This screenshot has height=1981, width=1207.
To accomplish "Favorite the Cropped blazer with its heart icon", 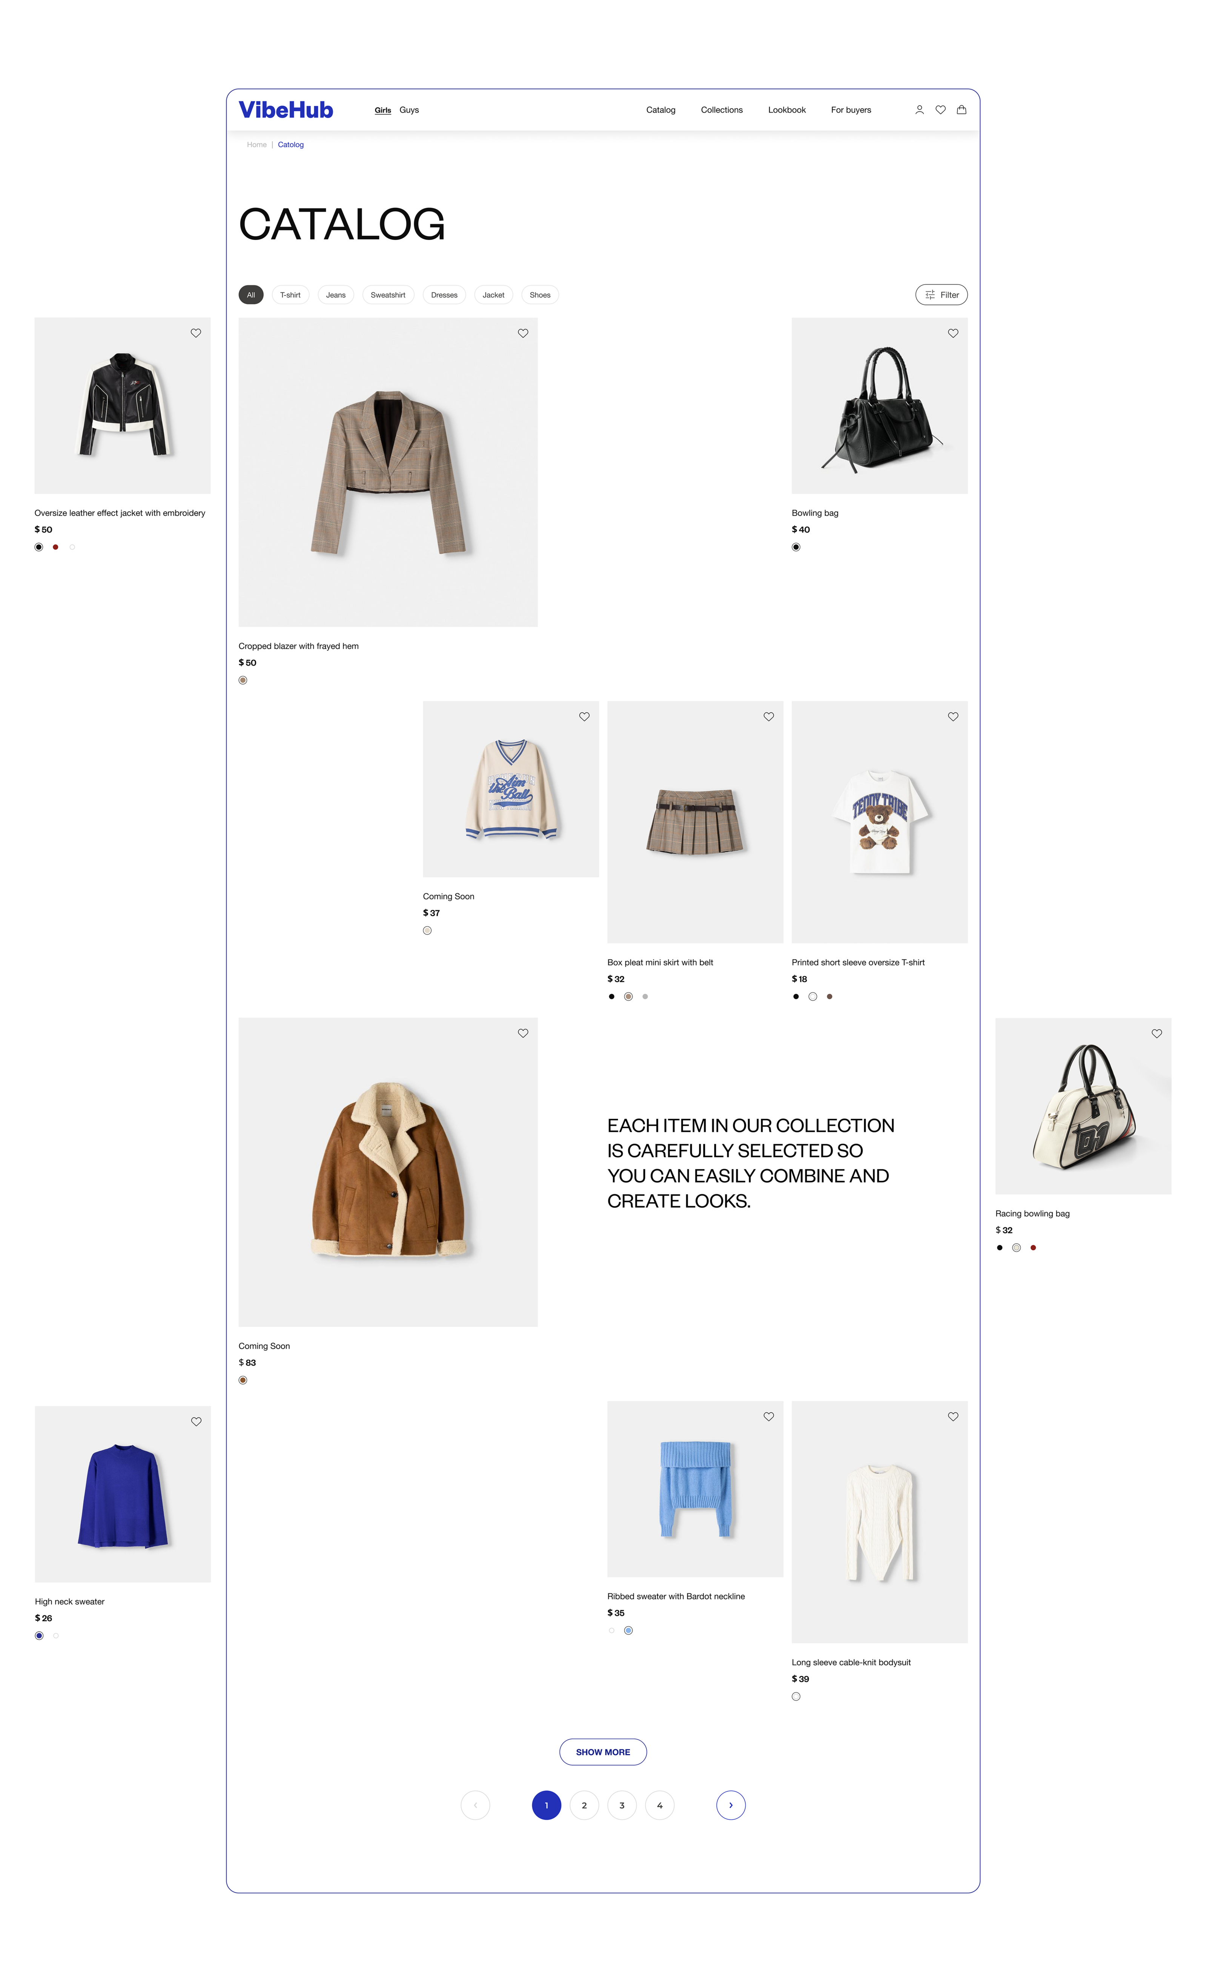I will [523, 333].
